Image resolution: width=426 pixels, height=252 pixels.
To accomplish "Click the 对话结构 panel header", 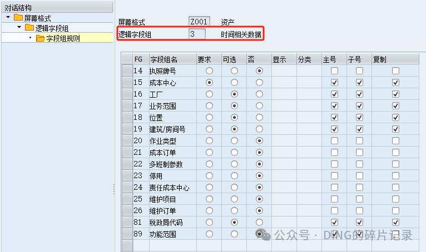I will [57, 7].
